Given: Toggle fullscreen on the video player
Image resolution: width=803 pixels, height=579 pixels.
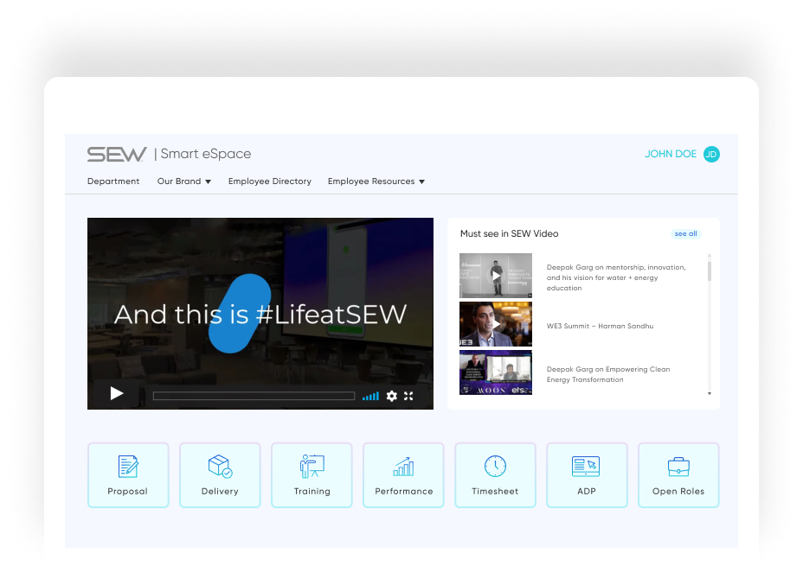Looking at the screenshot, I should coord(408,396).
